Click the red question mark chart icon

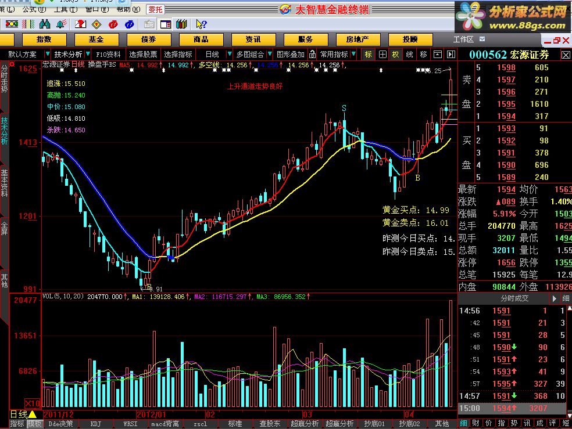coord(80,24)
